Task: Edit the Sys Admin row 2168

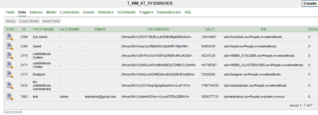Action: [x=10, y=37]
